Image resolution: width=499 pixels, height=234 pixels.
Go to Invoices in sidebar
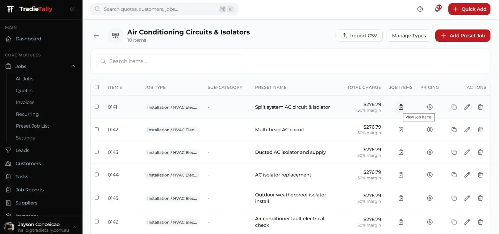(25, 102)
